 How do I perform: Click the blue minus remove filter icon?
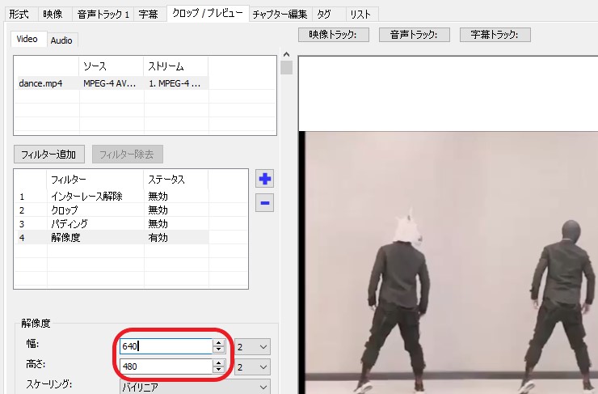[x=264, y=202]
